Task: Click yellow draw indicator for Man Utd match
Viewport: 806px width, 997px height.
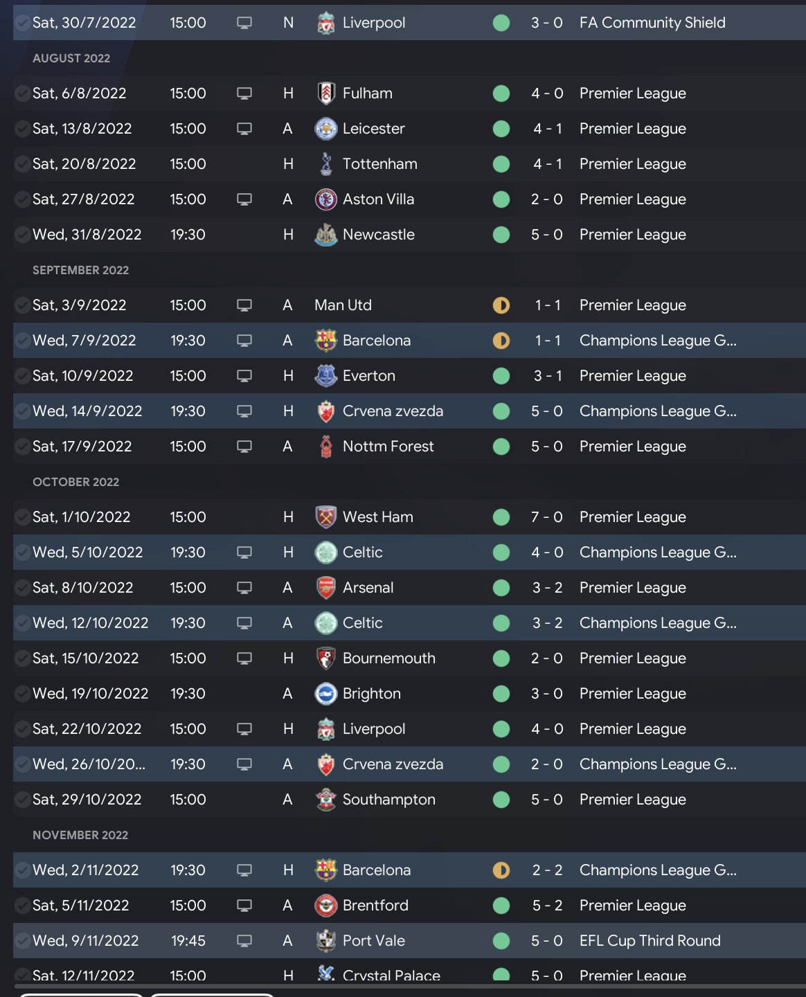Action: point(501,305)
